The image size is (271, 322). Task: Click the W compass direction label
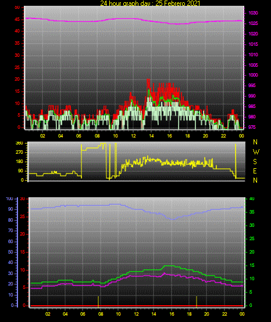[256, 152]
